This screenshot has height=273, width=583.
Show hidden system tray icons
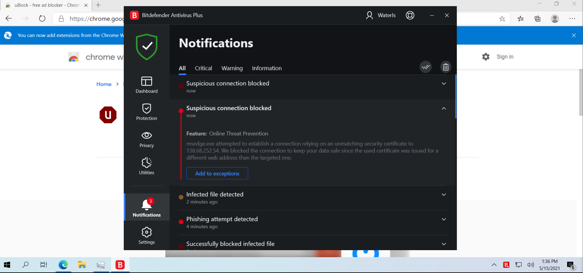coord(494,265)
